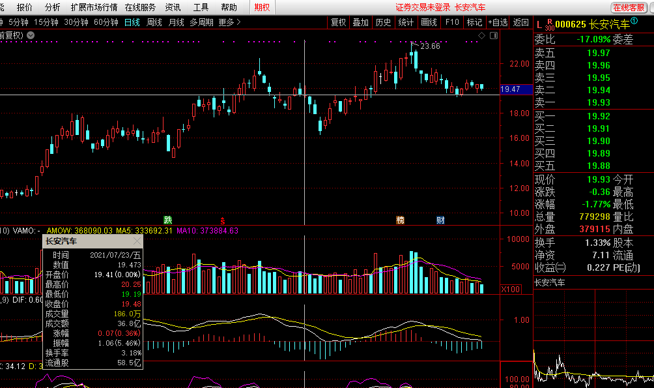Click the intraday mini chart thumbnail
654x388 pixels.
(x=593, y=338)
